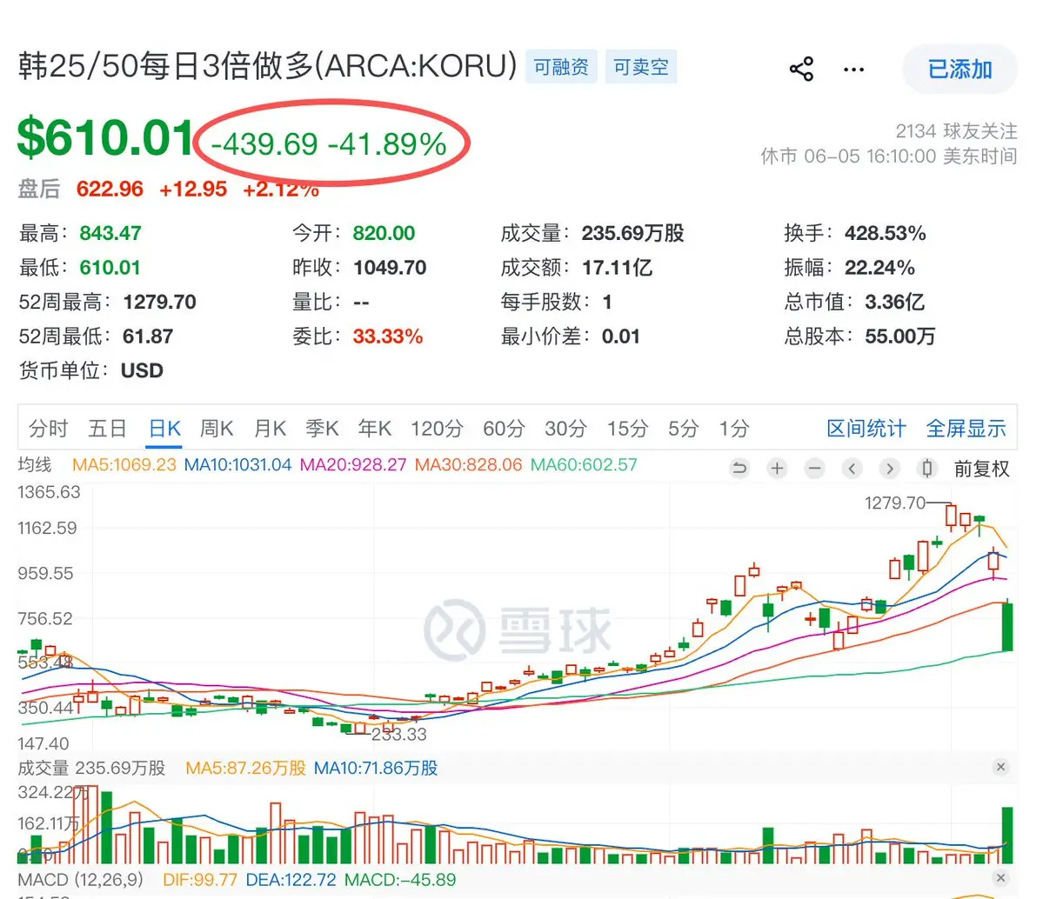Zoom in chart with plus icon
This screenshot has height=899, width=1043.
tap(776, 469)
